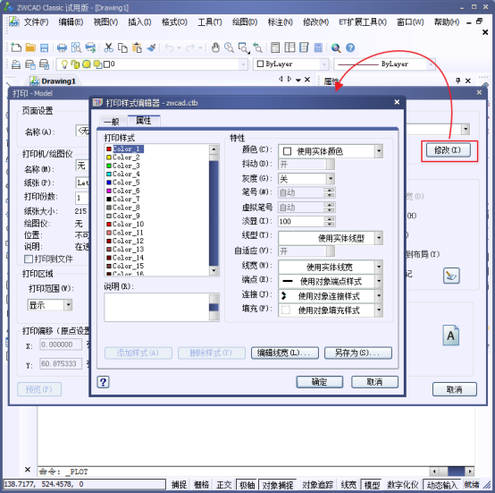Click the Open folder toolbar icon
Screen dimensions: 495x493
click(30, 47)
